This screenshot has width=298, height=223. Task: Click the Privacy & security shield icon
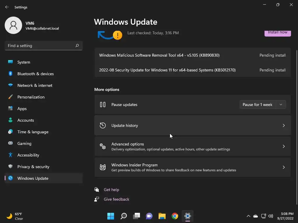pos(10,166)
